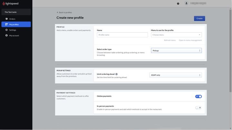Screen dimensions: 232x130
Task: Open the ASAP only dropdown
Action: tap(176, 75)
